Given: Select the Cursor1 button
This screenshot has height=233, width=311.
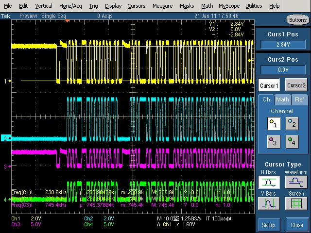Looking at the screenshot, I should pyautogui.click(x=269, y=85).
